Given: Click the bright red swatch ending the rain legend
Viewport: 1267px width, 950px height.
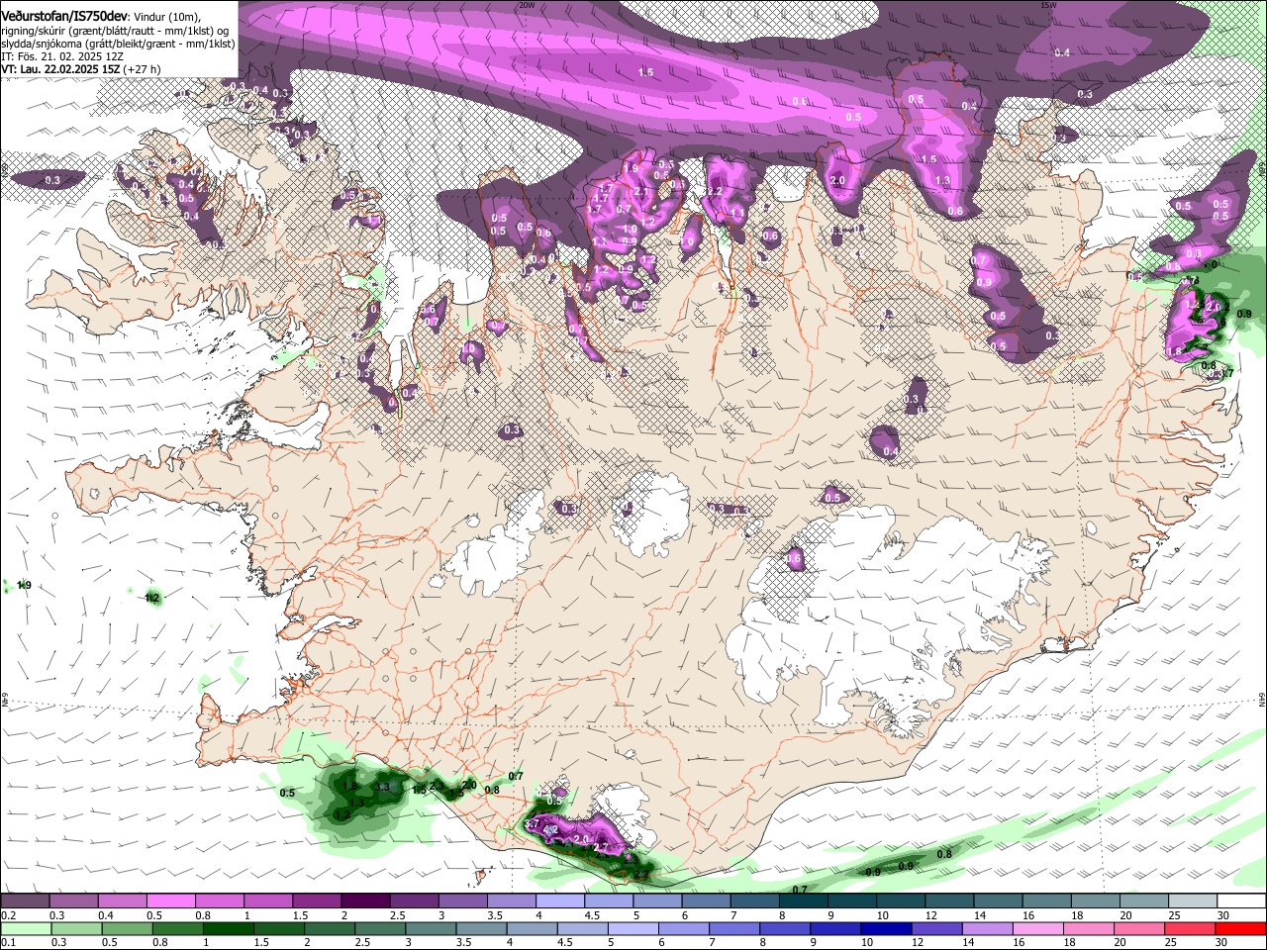Looking at the screenshot, I should tap(1240, 928).
